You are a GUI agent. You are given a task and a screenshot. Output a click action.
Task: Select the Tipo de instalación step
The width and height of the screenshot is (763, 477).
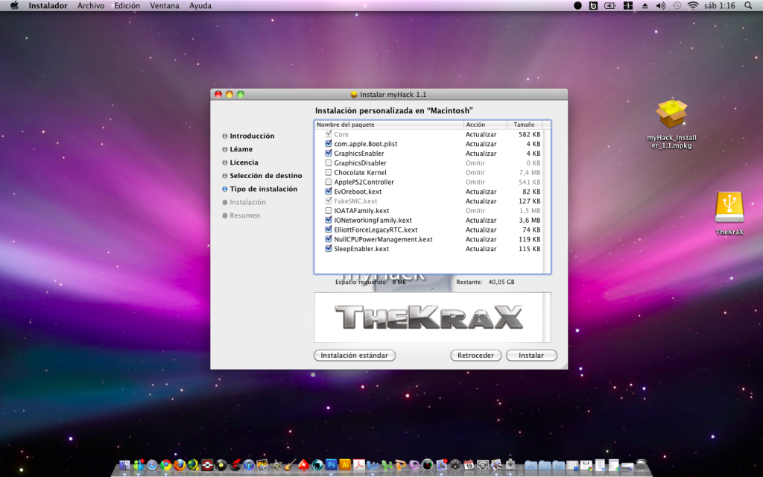point(263,189)
